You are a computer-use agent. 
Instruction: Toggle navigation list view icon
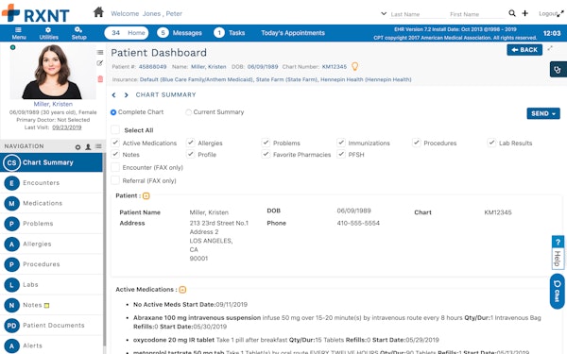pyautogui.click(x=98, y=146)
